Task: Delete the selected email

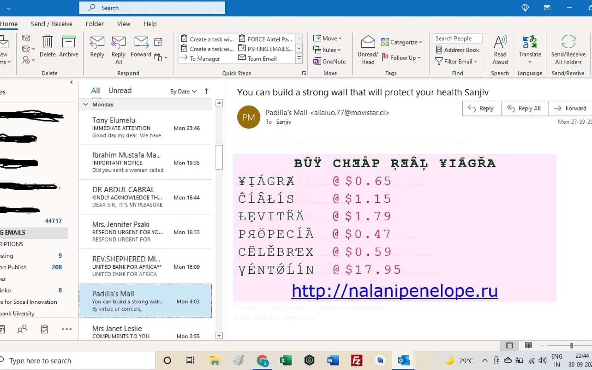Action: (x=47, y=46)
